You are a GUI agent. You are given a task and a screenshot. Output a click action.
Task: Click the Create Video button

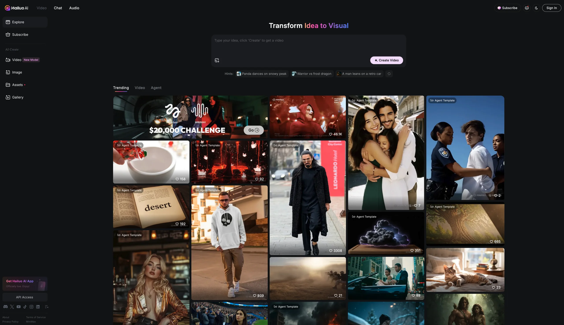pos(386,60)
